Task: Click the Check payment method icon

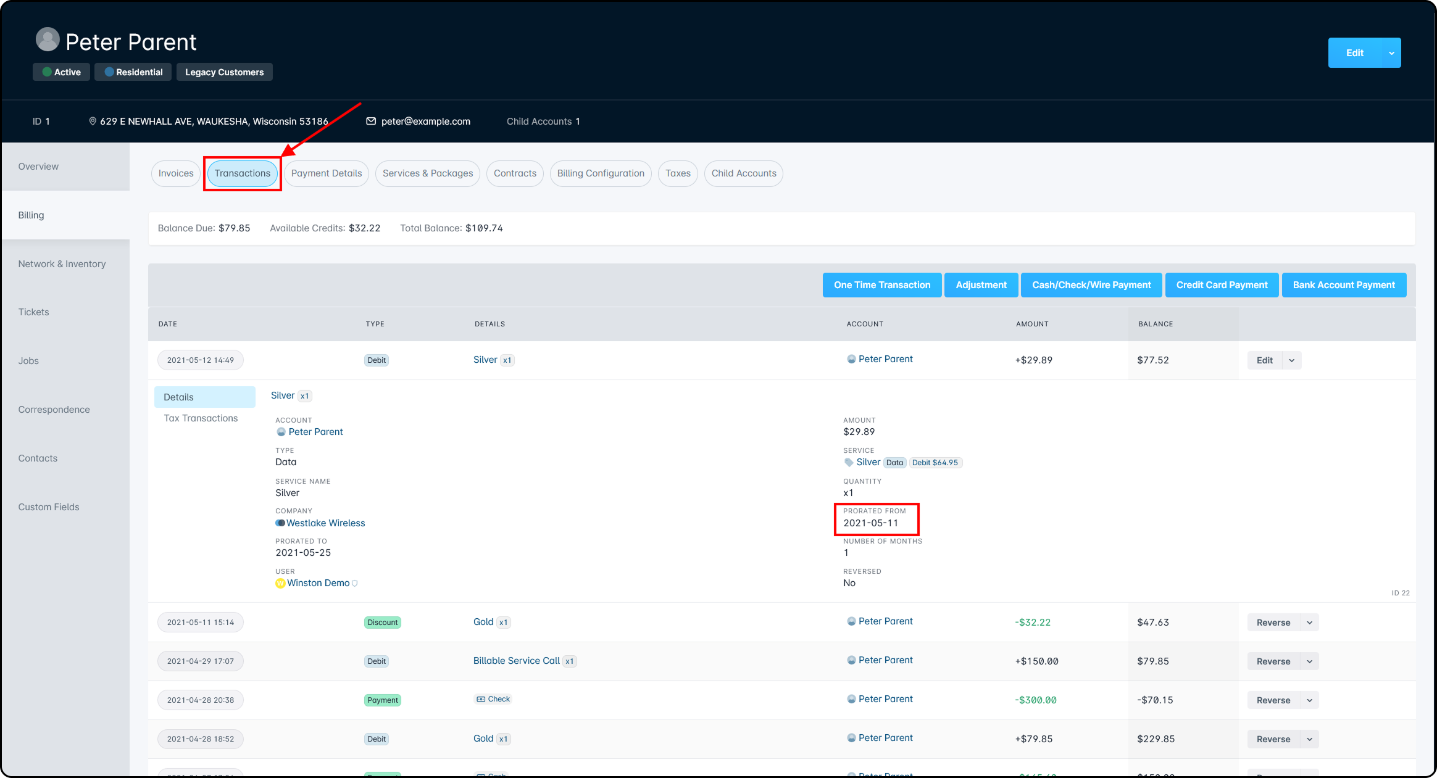Action: pos(481,699)
